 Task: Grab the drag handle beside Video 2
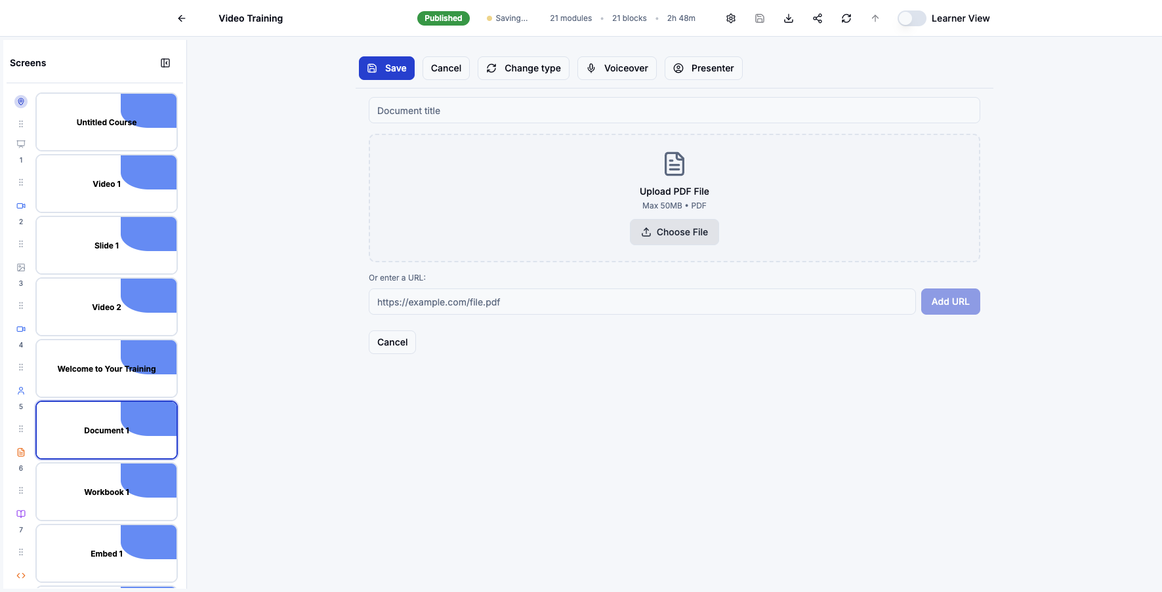[x=21, y=306]
